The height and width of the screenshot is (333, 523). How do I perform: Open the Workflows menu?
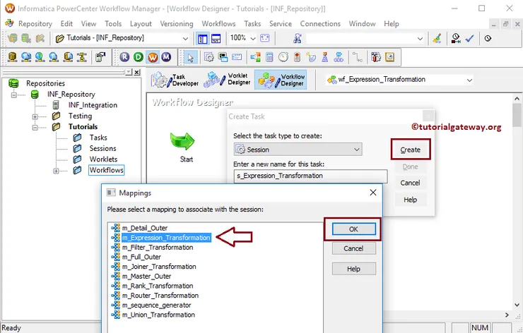(218, 24)
